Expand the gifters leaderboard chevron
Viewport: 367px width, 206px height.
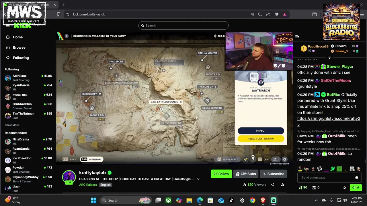329,58
